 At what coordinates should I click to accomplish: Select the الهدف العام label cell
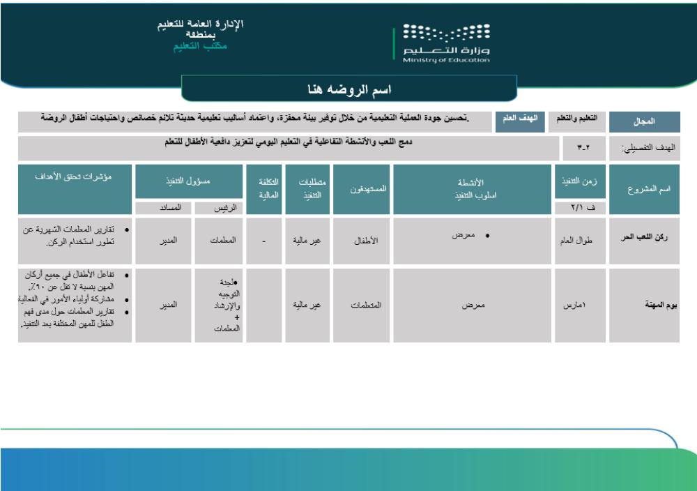521,121
